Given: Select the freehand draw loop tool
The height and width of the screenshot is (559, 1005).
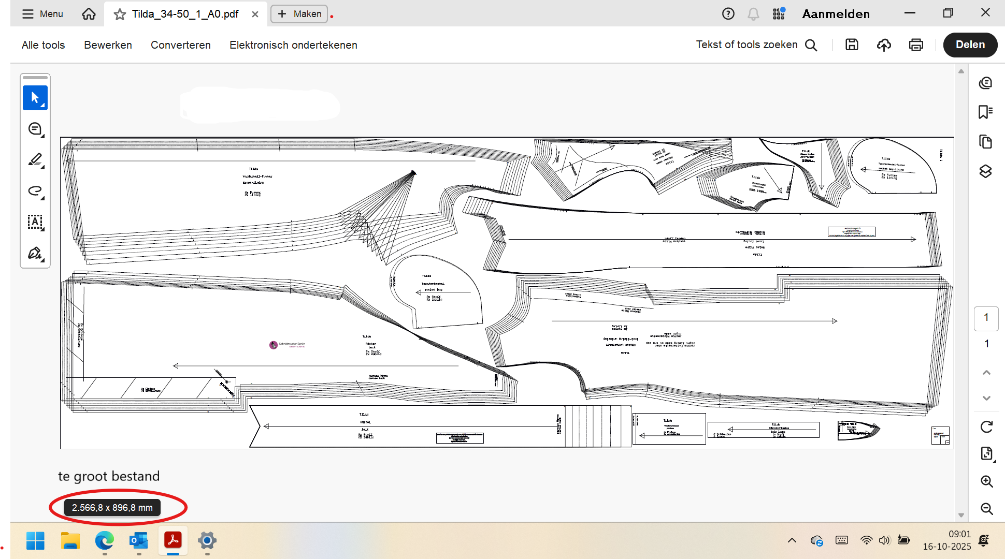Looking at the screenshot, I should point(35,191).
